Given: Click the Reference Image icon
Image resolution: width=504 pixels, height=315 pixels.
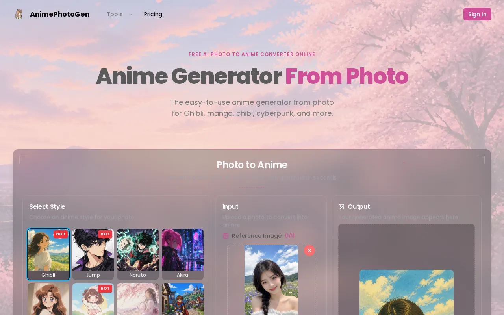Looking at the screenshot, I should 226,236.
